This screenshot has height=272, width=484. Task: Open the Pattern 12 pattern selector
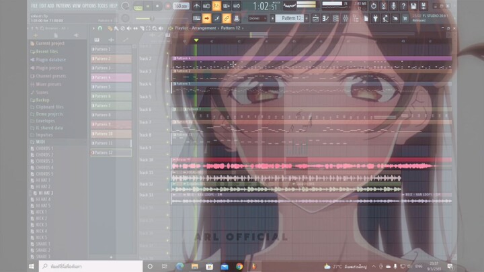tap(289, 18)
